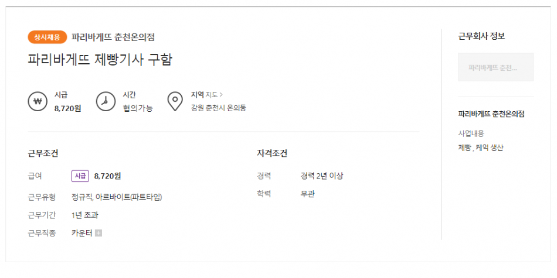Click the job title 파리바게뜨 제빵기사 구함
Viewport: 557px width, 278px height.
coord(100,60)
